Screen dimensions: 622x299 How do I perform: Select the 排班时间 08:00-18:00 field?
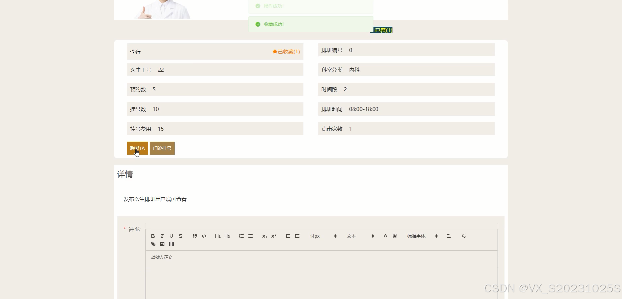click(406, 109)
